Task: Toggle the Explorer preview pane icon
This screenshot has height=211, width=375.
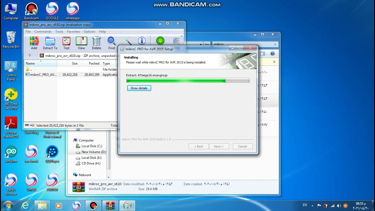Action: click(x=262, y=54)
